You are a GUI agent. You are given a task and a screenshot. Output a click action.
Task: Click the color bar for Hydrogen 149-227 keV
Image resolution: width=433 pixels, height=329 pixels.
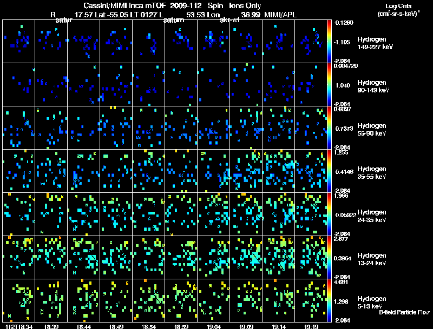point(329,42)
